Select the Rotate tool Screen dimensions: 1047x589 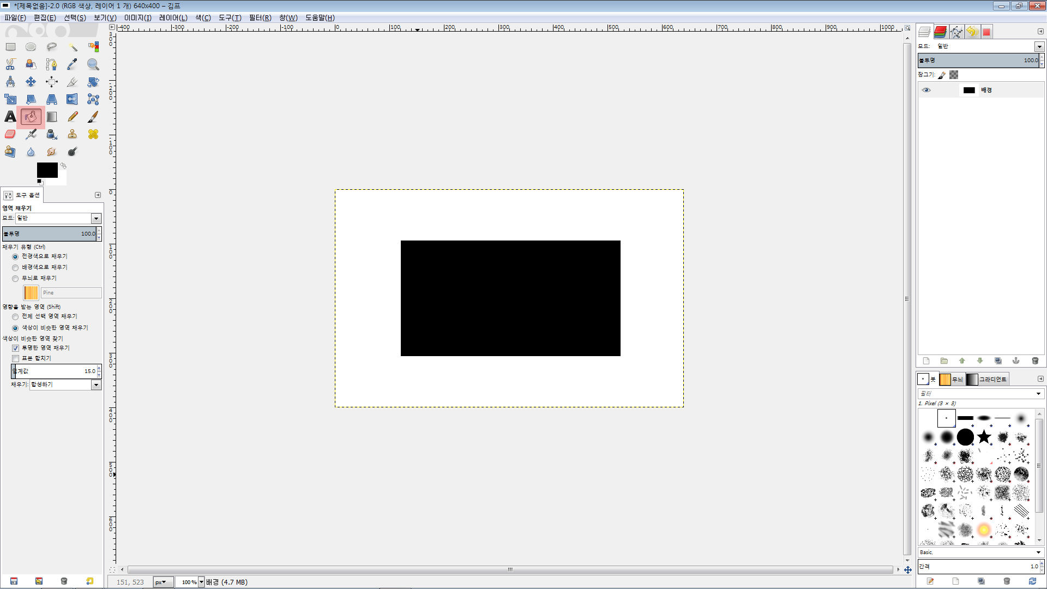coord(93,82)
